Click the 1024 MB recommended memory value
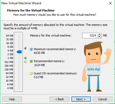This screenshot has width=115, height=104. pos(39,65)
